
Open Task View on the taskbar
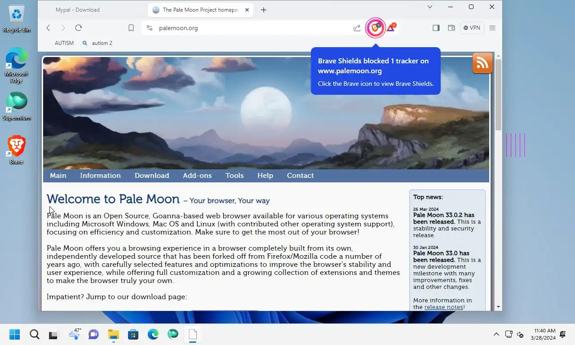tap(54, 334)
